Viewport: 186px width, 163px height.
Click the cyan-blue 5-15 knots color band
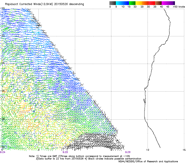[122, 3]
